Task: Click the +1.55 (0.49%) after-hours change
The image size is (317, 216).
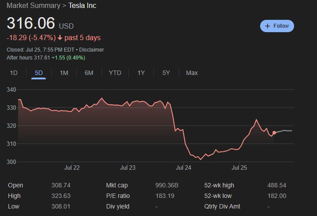Action: point(68,58)
